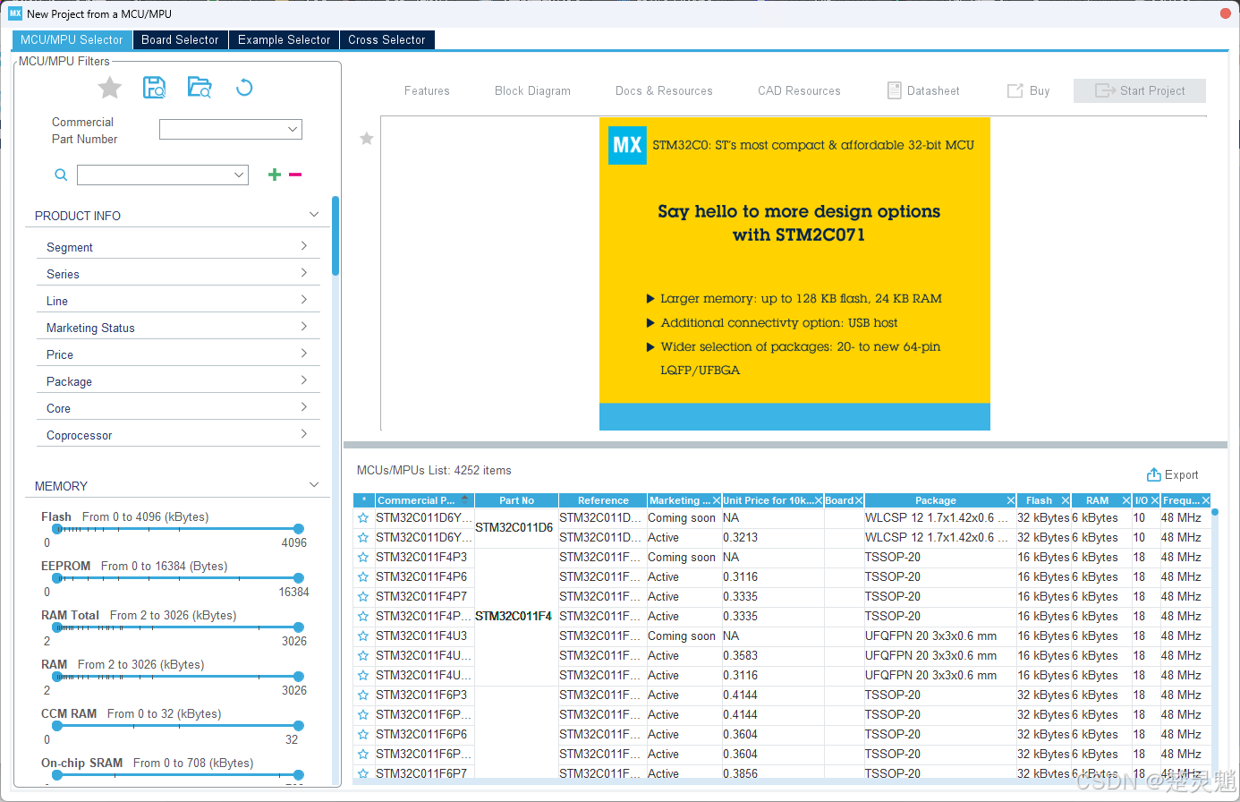This screenshot has width=1240, height=802.
Task: Star the STM32C011F6P7 row
Action: [363, 773]
